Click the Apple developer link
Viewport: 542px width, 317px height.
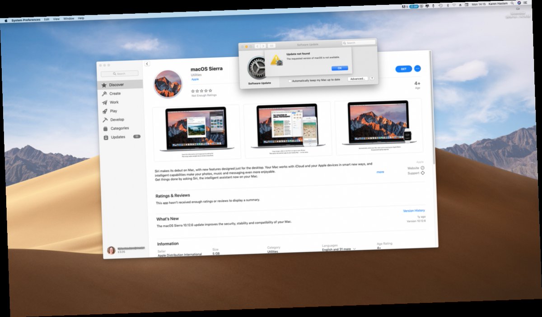pos(195,79)
